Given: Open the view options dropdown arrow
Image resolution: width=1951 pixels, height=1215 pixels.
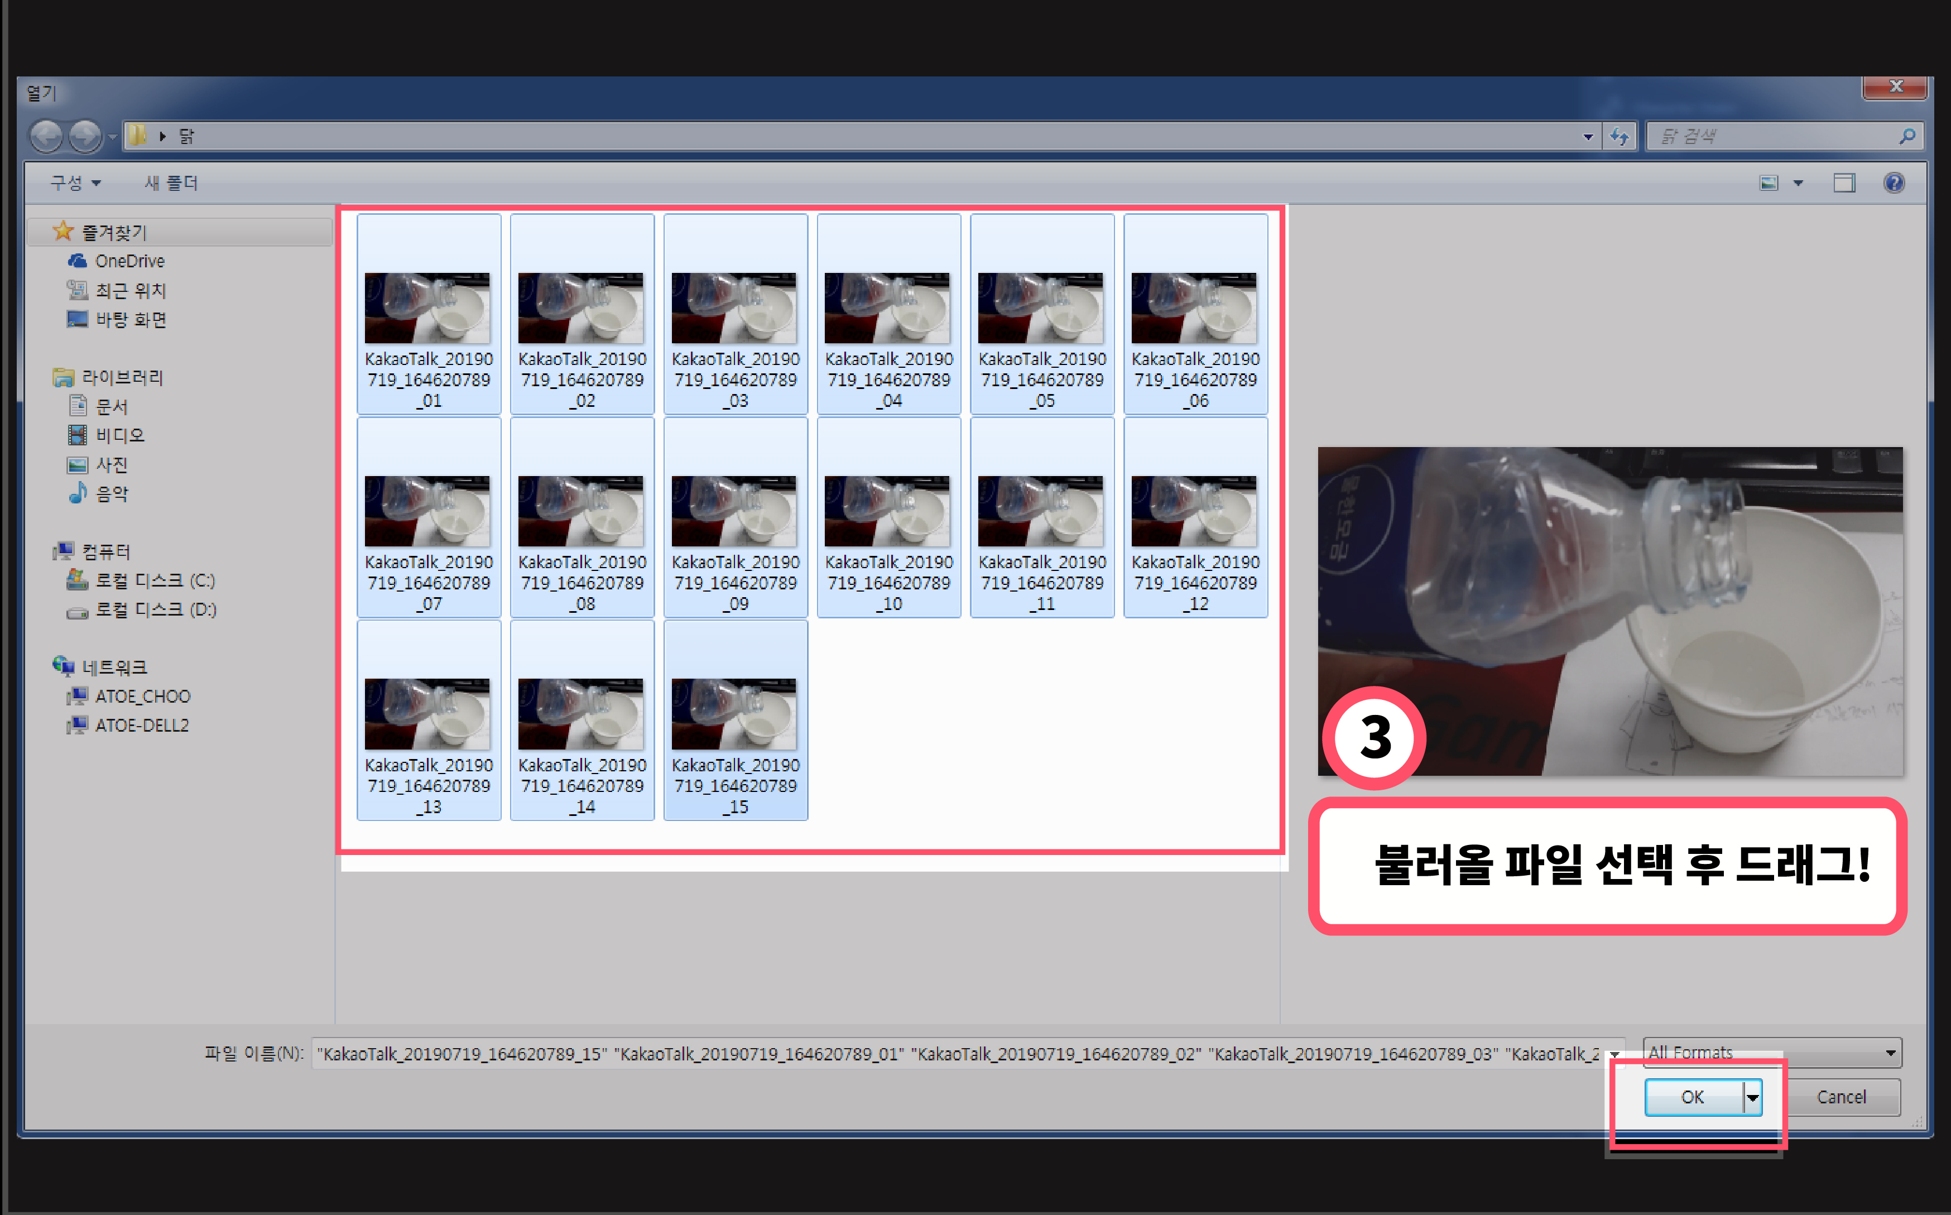Looking at the screenshot, I should pos(1798,183).
